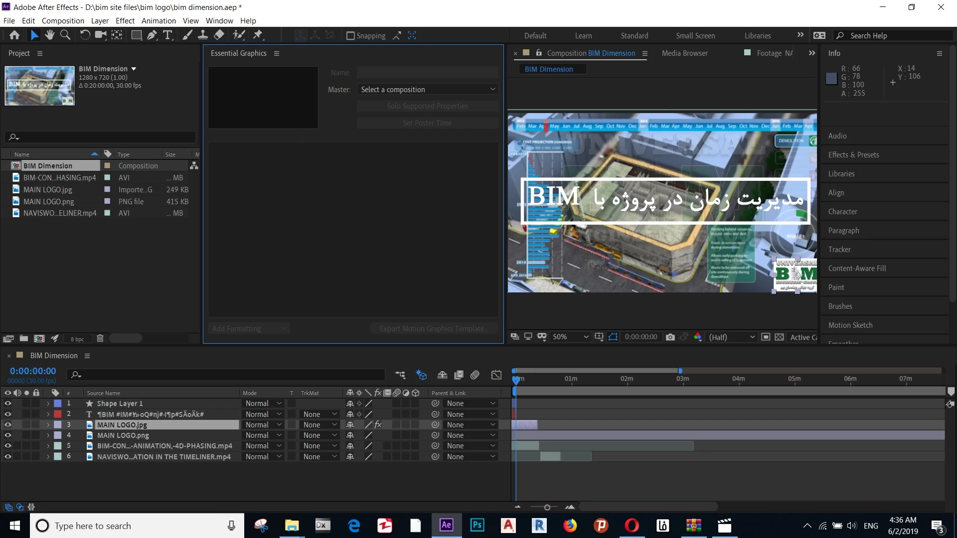Open the Master composition dropdown
The image size is (957, 538).
point(428,90)
